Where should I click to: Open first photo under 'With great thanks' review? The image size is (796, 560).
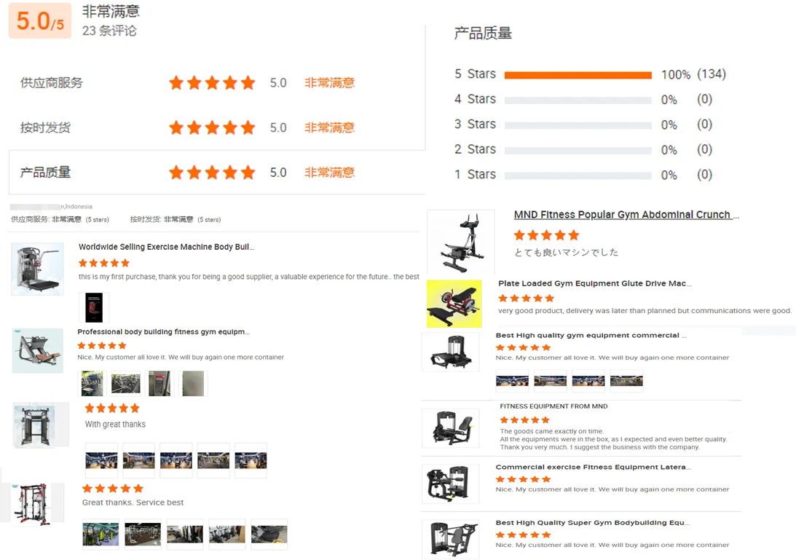tap(101, 460)
